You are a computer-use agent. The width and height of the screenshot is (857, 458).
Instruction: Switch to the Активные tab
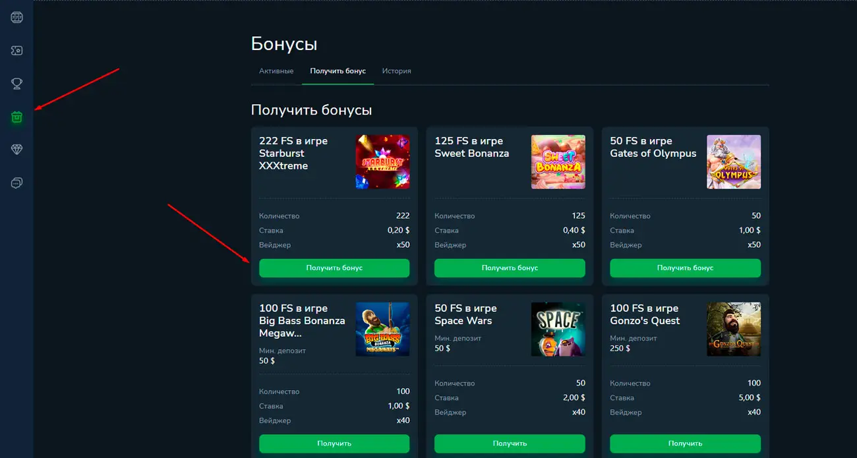pyautogui.click(x=276, y=71)
